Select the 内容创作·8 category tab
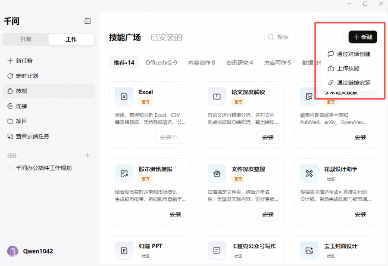Screen dimensions: 388x266 tap(202, 63)
